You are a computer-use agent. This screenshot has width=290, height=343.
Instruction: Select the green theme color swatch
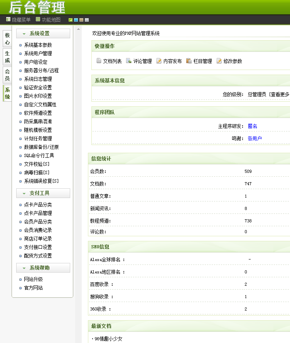pos(71,20)
